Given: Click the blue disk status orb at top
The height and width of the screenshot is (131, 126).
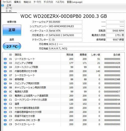Looking at the screenshot, I should pyautogui.click(x=3, y=5).
